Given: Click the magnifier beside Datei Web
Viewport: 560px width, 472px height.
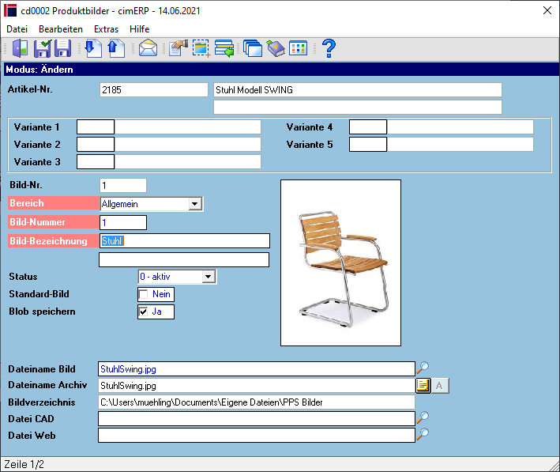Looking at the screenshot, I should (423, 433).
